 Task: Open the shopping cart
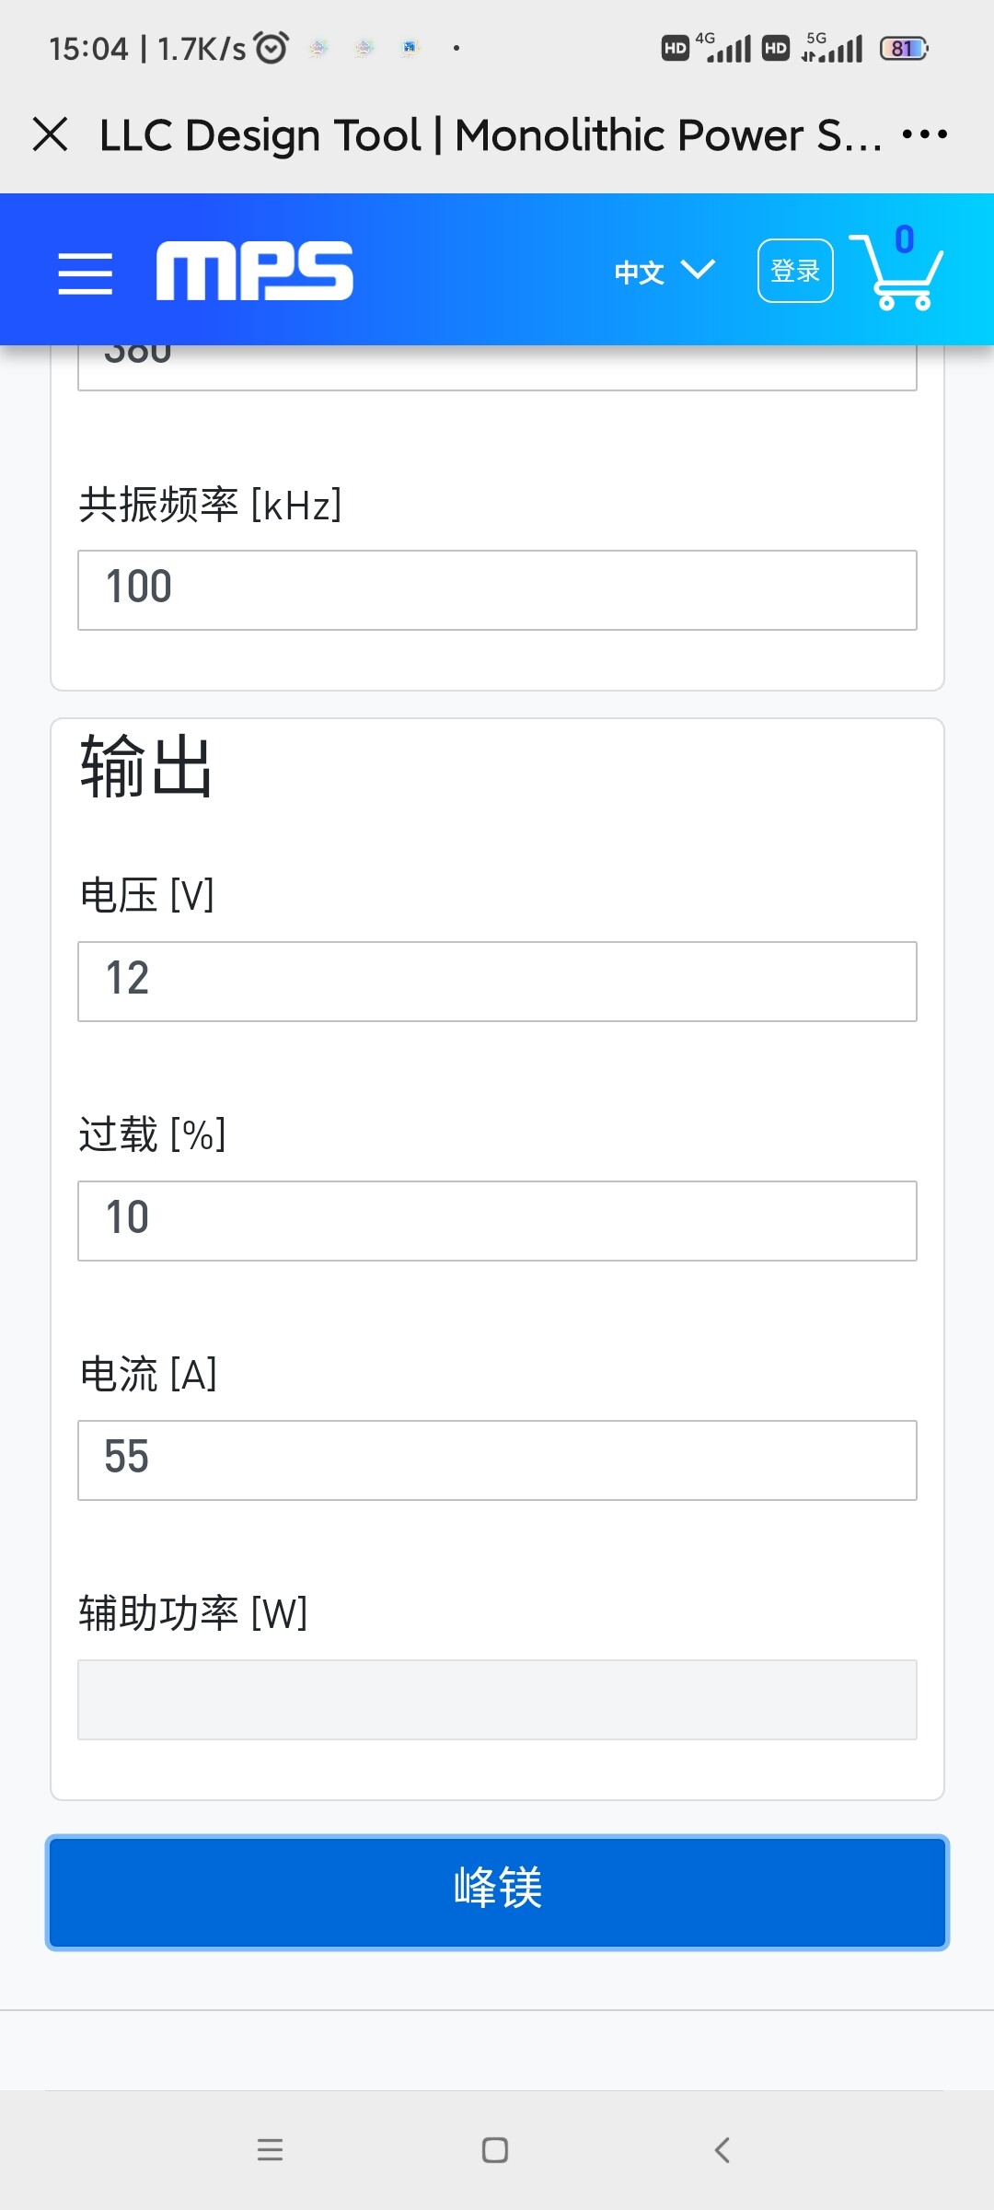pos(897,272)
